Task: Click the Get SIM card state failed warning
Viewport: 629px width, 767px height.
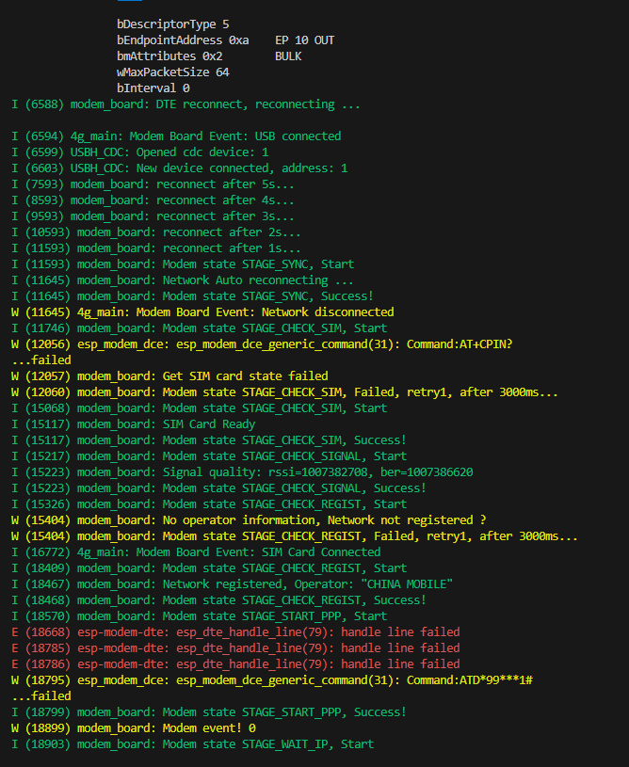Action: click(169, 376)
